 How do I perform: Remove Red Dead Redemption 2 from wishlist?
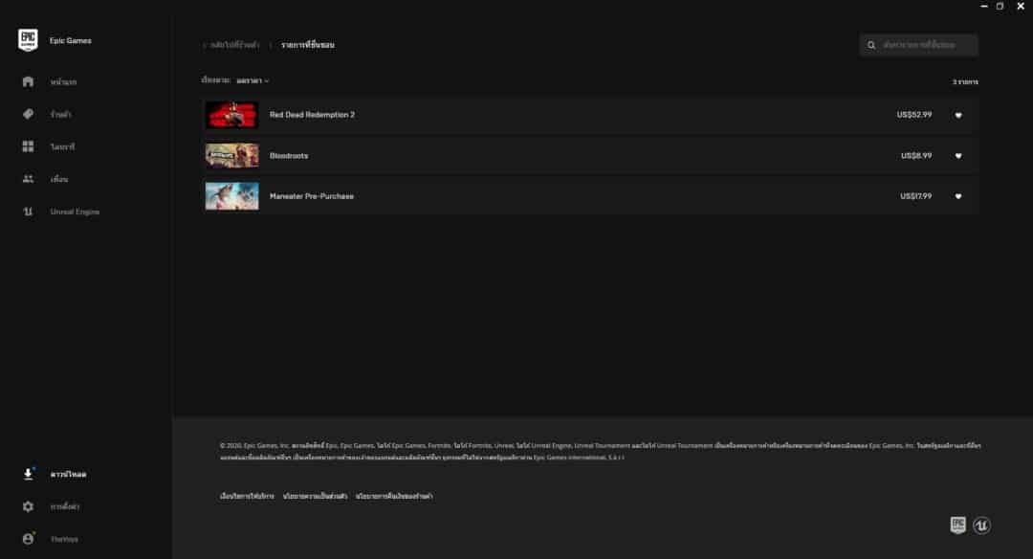(959, 114)
